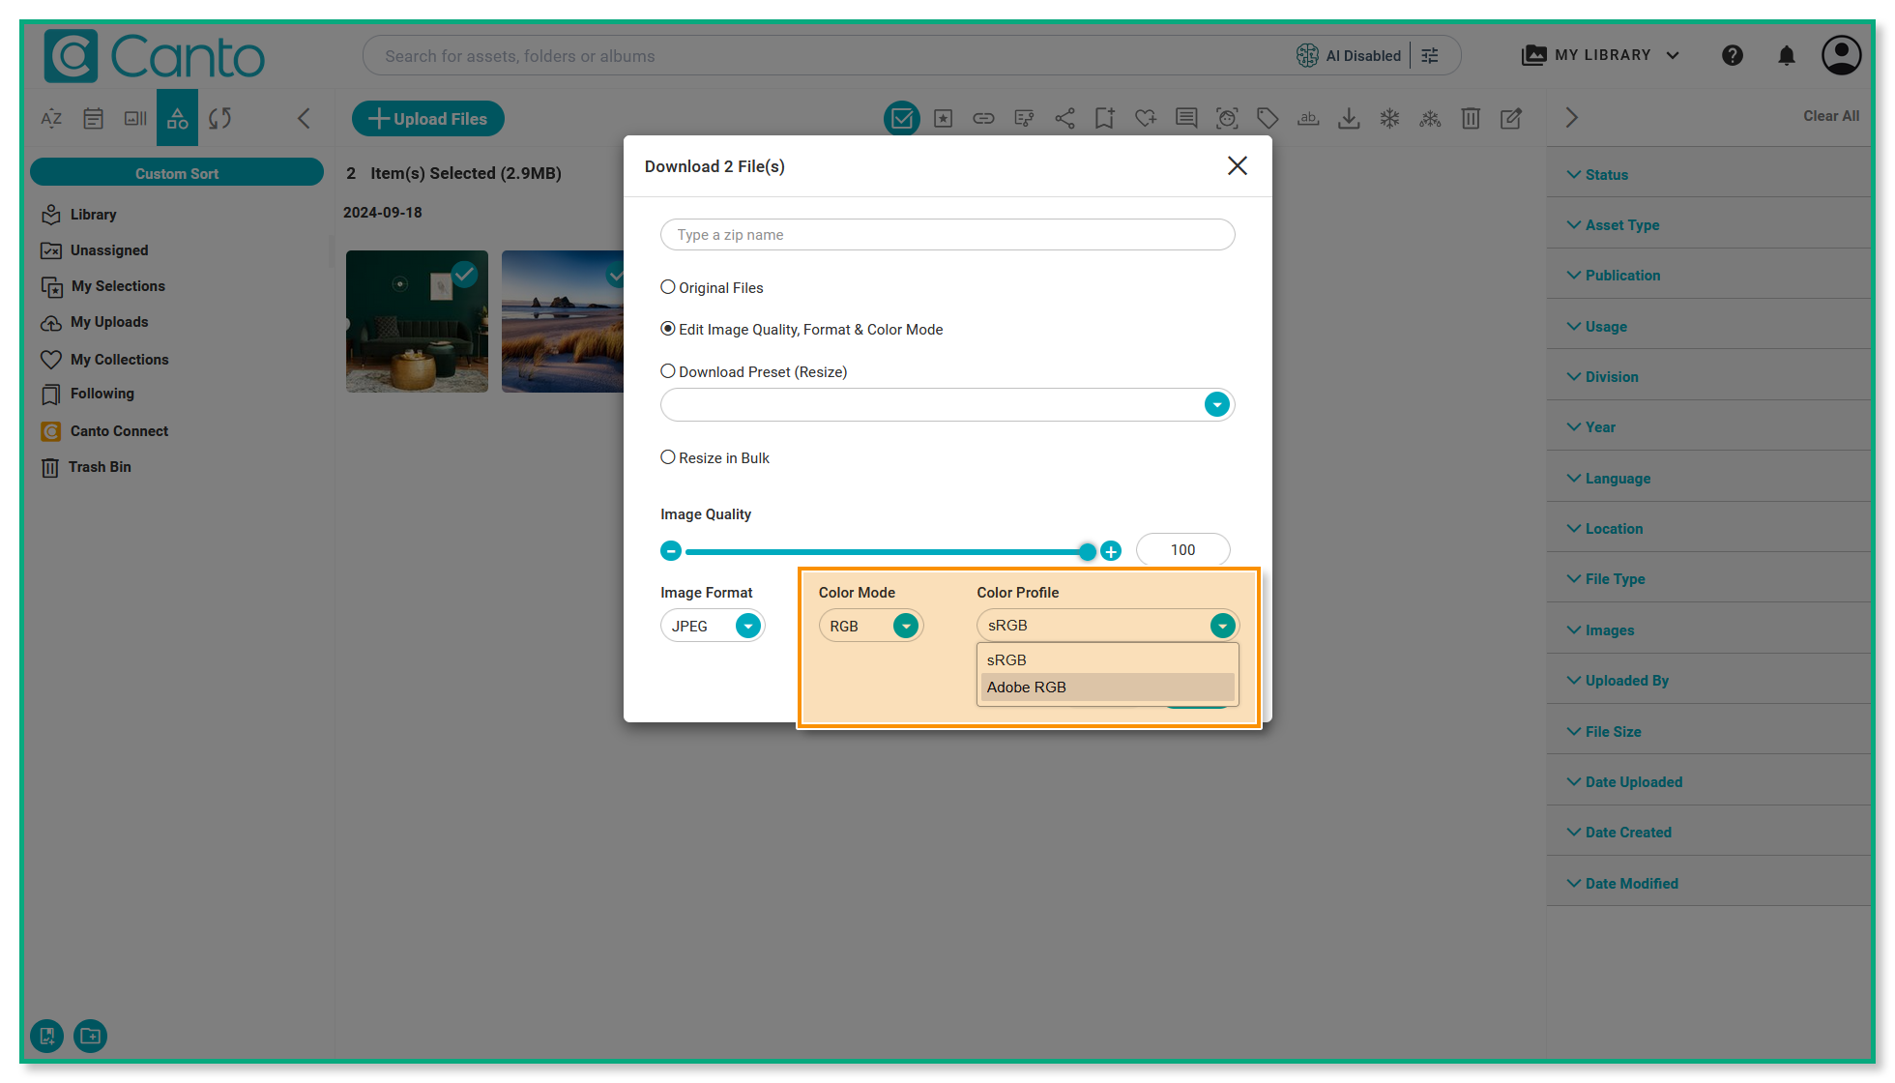
Task: Click the download icon in toolbar
Action: [1349, 118]
